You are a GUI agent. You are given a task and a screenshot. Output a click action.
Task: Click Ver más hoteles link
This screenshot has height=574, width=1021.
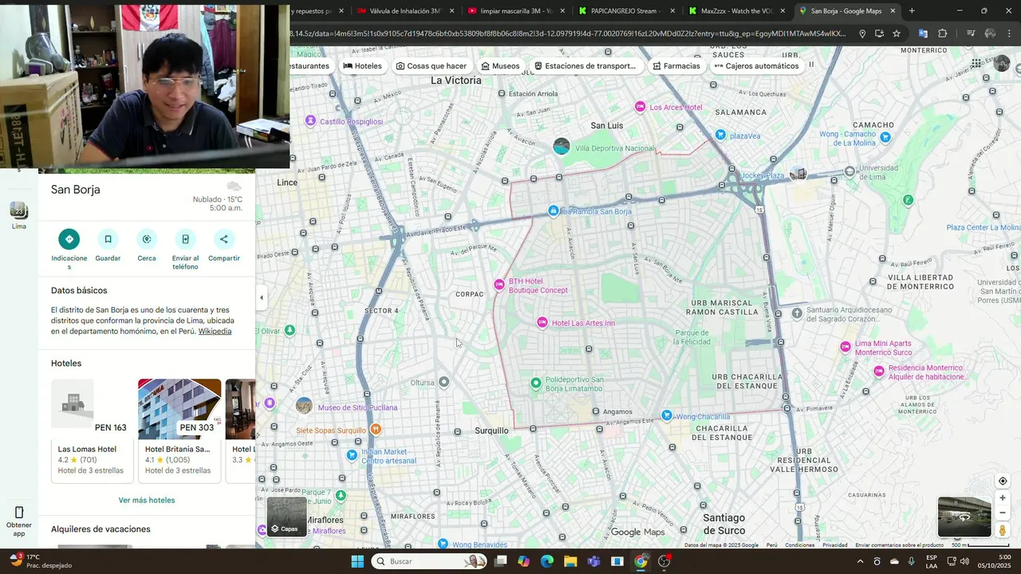147,500
